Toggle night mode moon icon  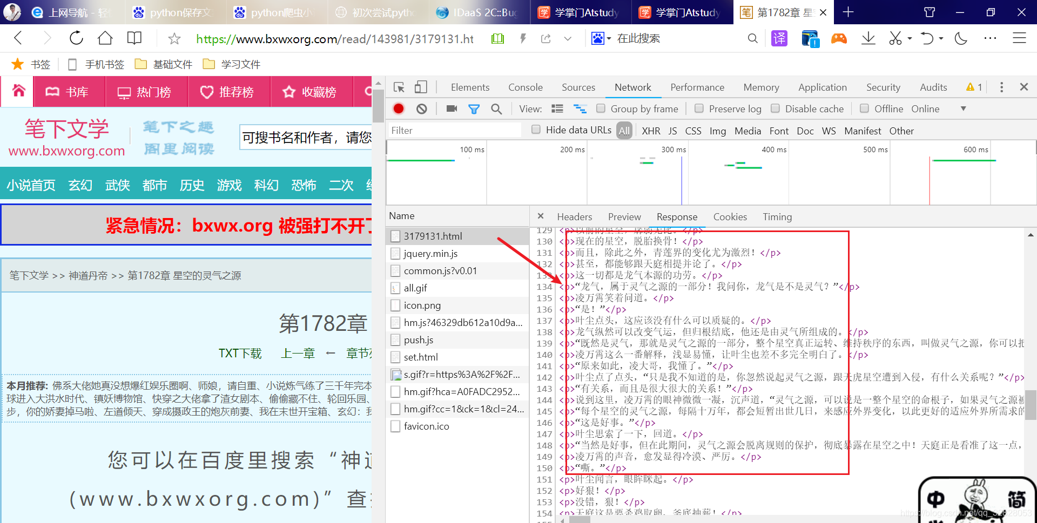pos(961,38)
